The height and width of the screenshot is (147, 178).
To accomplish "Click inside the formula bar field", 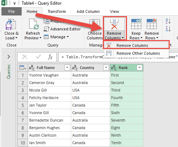I will [118, 57].
